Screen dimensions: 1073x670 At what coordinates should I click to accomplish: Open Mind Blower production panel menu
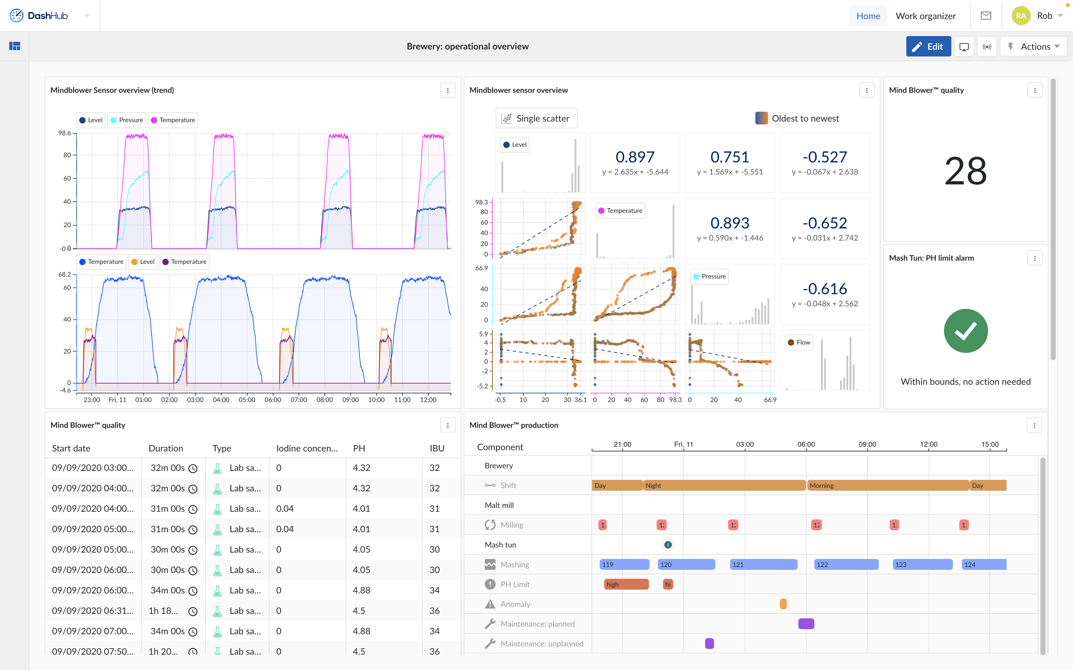coord(1034,425)
